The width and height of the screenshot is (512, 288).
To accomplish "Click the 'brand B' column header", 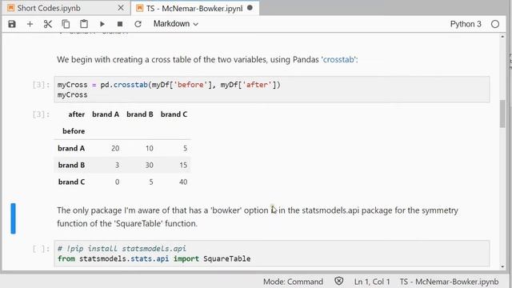I will 140,114.
